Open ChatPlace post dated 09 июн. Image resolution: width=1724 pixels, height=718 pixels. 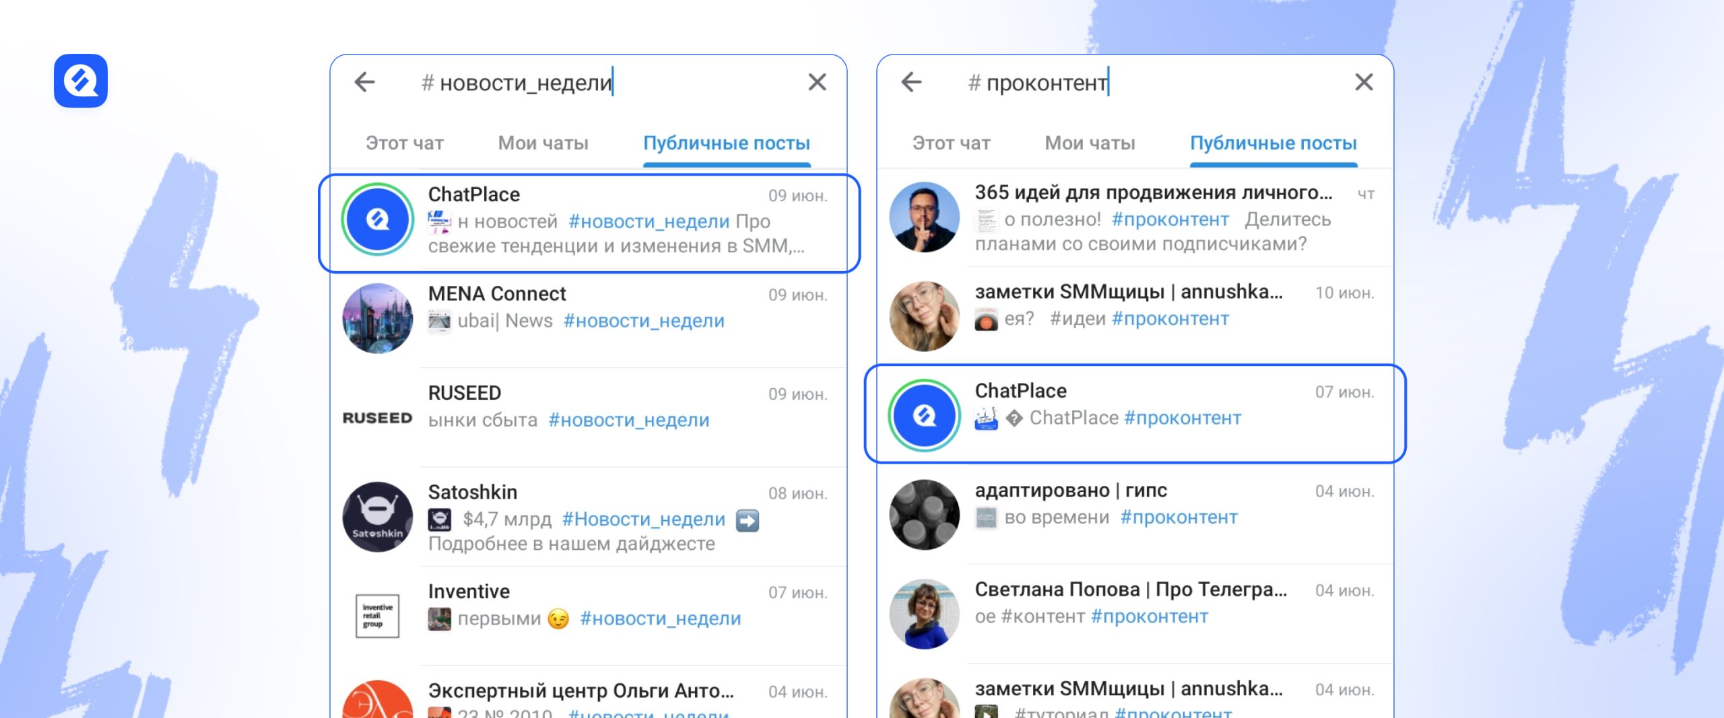(x=589, y=223)
